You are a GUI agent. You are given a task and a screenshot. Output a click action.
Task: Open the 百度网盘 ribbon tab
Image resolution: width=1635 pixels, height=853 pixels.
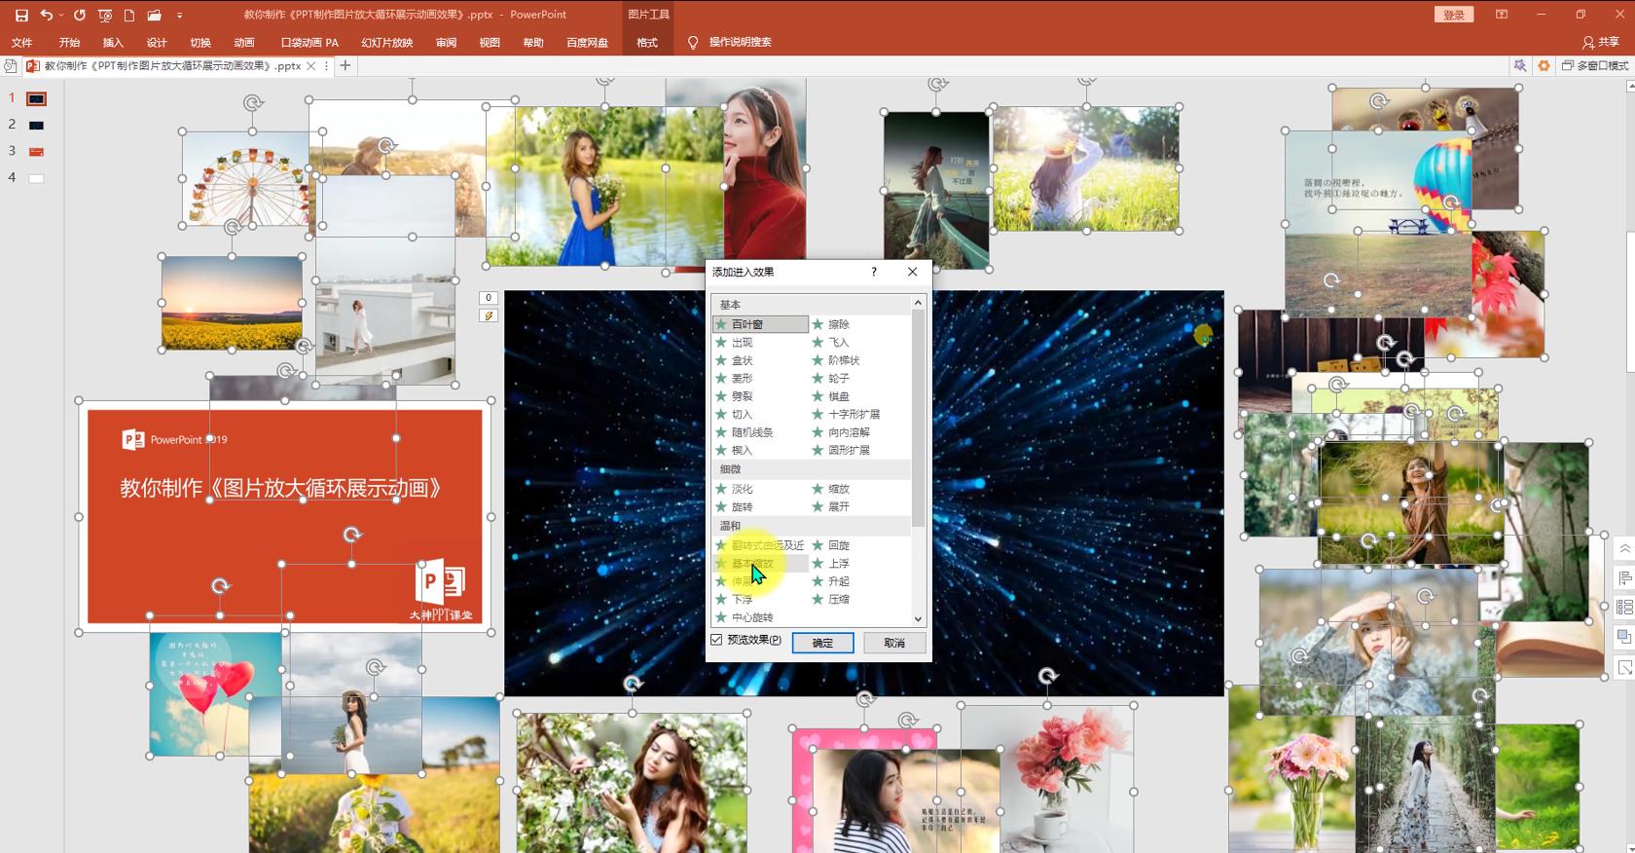coord(587,43)
